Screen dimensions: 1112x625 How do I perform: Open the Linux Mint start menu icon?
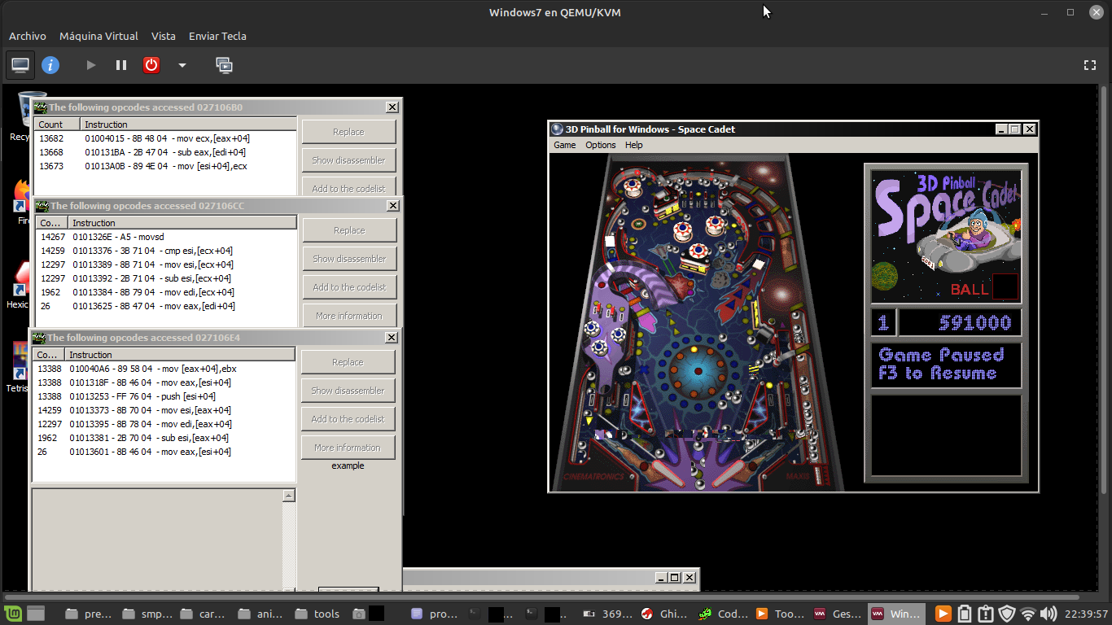[13, 614]
